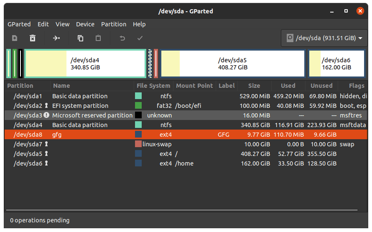Click the 340.85 GiB size cell
Image resolution: width=372 pixels, height=232 pixels.
click(x=255, y=125)
